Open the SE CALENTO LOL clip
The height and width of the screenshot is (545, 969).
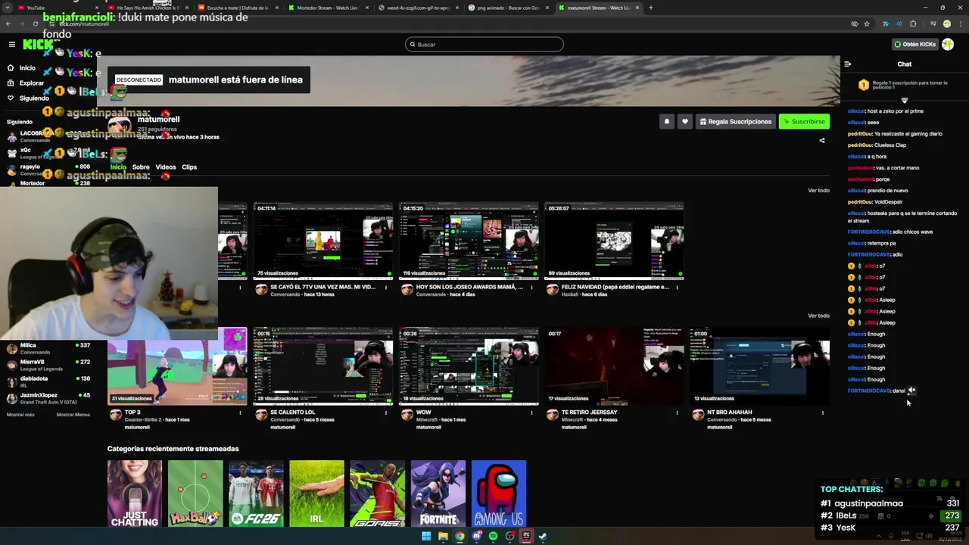(323, 366)
